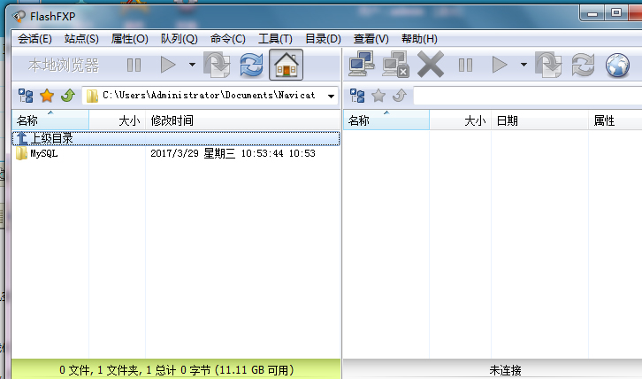The image size is (642, 379).
Task: Expand the transfer dropdown arrow in right toolbar
Action: coord(524,65)
